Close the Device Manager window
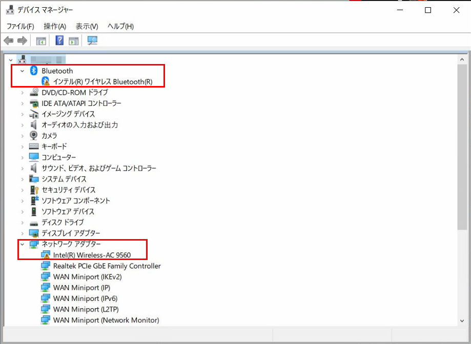Image resolution: width=471 pixels, height=344 pixels. (x=456, y=10)
